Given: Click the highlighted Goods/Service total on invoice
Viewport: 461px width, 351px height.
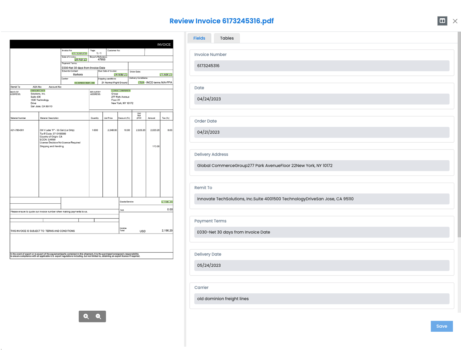Looking at the screenshot, I should [167, 202].
